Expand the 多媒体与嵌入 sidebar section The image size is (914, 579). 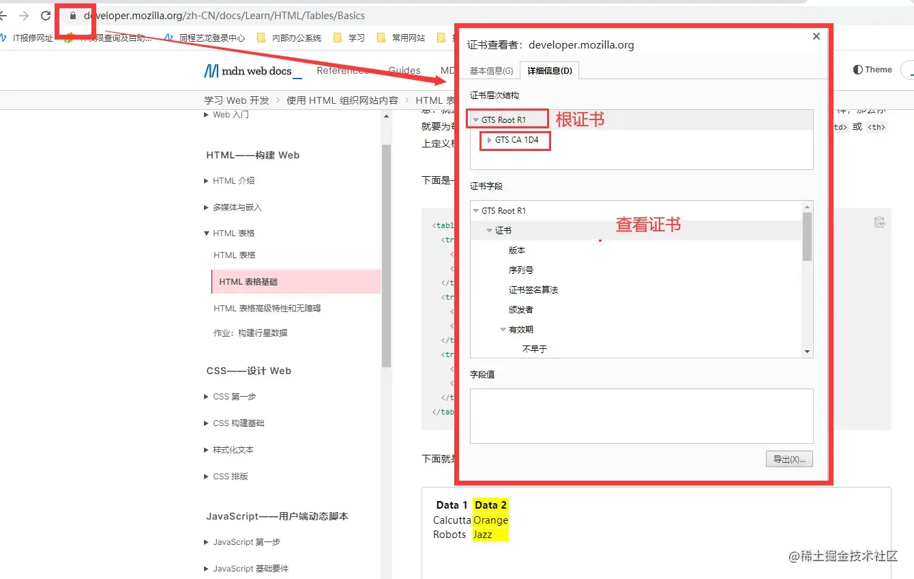207,208
